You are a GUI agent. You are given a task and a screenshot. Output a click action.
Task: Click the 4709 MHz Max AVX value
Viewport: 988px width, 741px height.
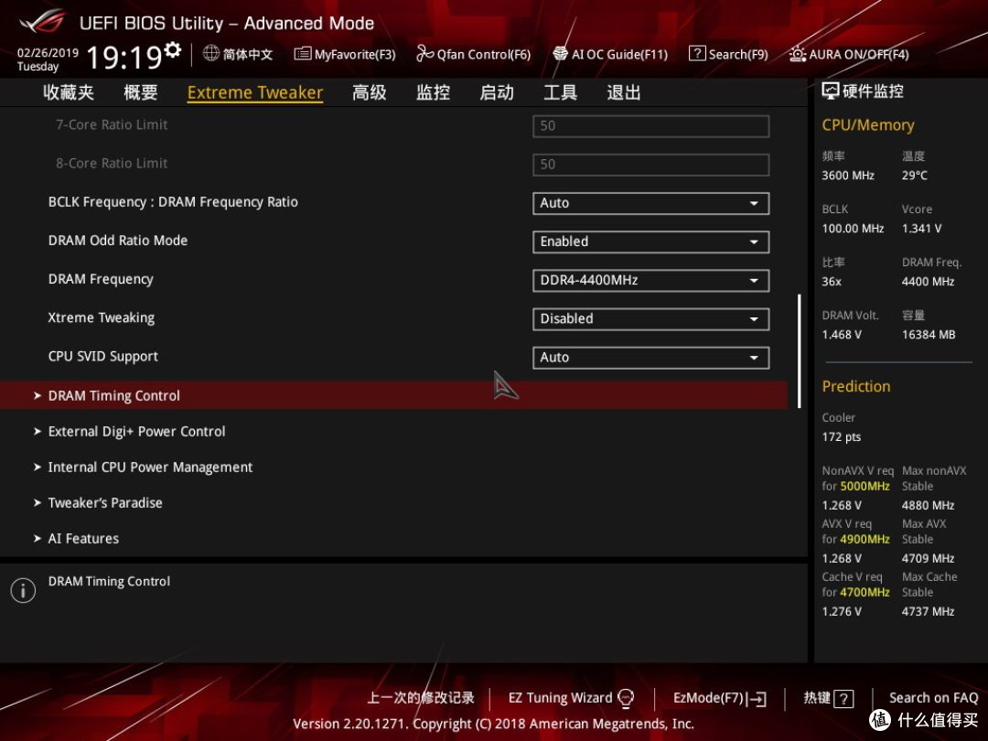pos(929,559)
